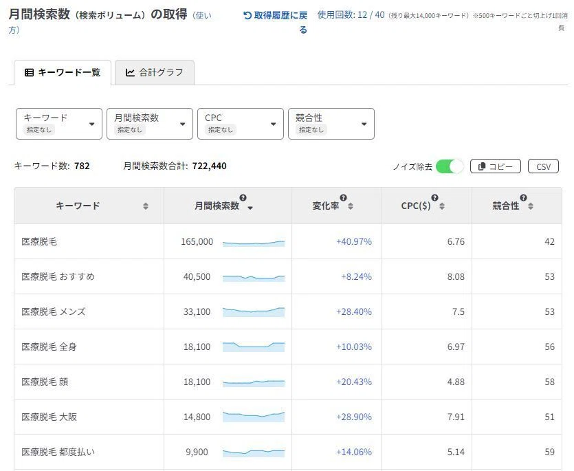The width and height of the screenshot is (574, 471).
Task: Open the 月間検索数 filter dropdown
Action: [150, 124]
